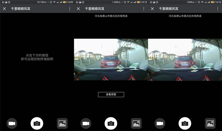Viewport: 222px width, 131px height.
Task: Select the 河北省唐山市 location text on the middle screen
Action: click(111, 16)
